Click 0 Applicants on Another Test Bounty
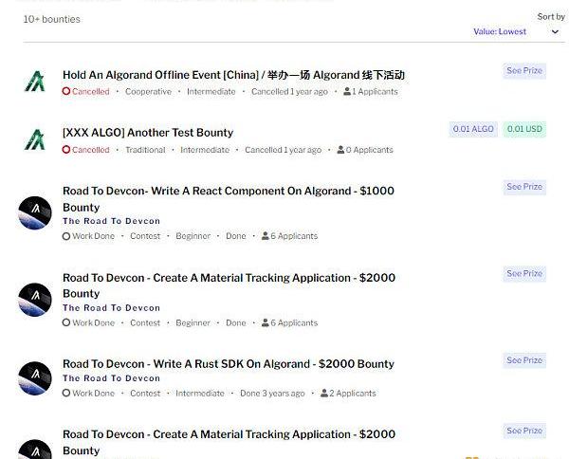The width and height of the screenshot is (569, 459). [365, 150]
